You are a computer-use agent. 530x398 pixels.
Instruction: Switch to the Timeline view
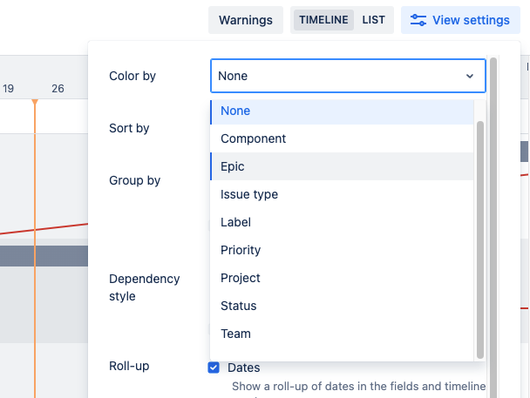[x=323, y=20]
